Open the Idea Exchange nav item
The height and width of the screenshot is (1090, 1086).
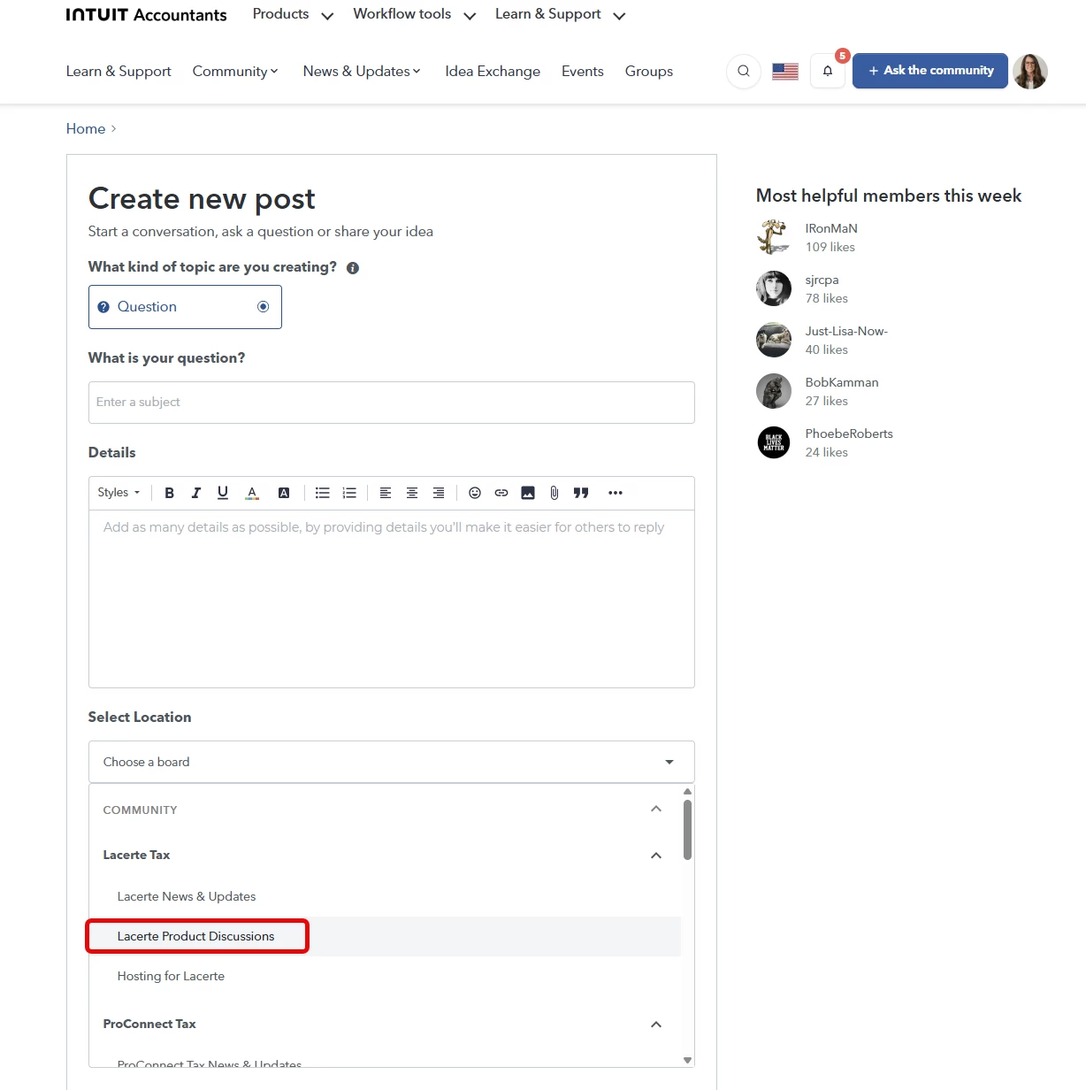click(493, 71)
